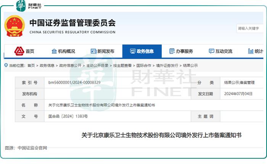Click the 财華社 FINET logo at top
This screenshot has height=164, width=267.
point(29,6)
